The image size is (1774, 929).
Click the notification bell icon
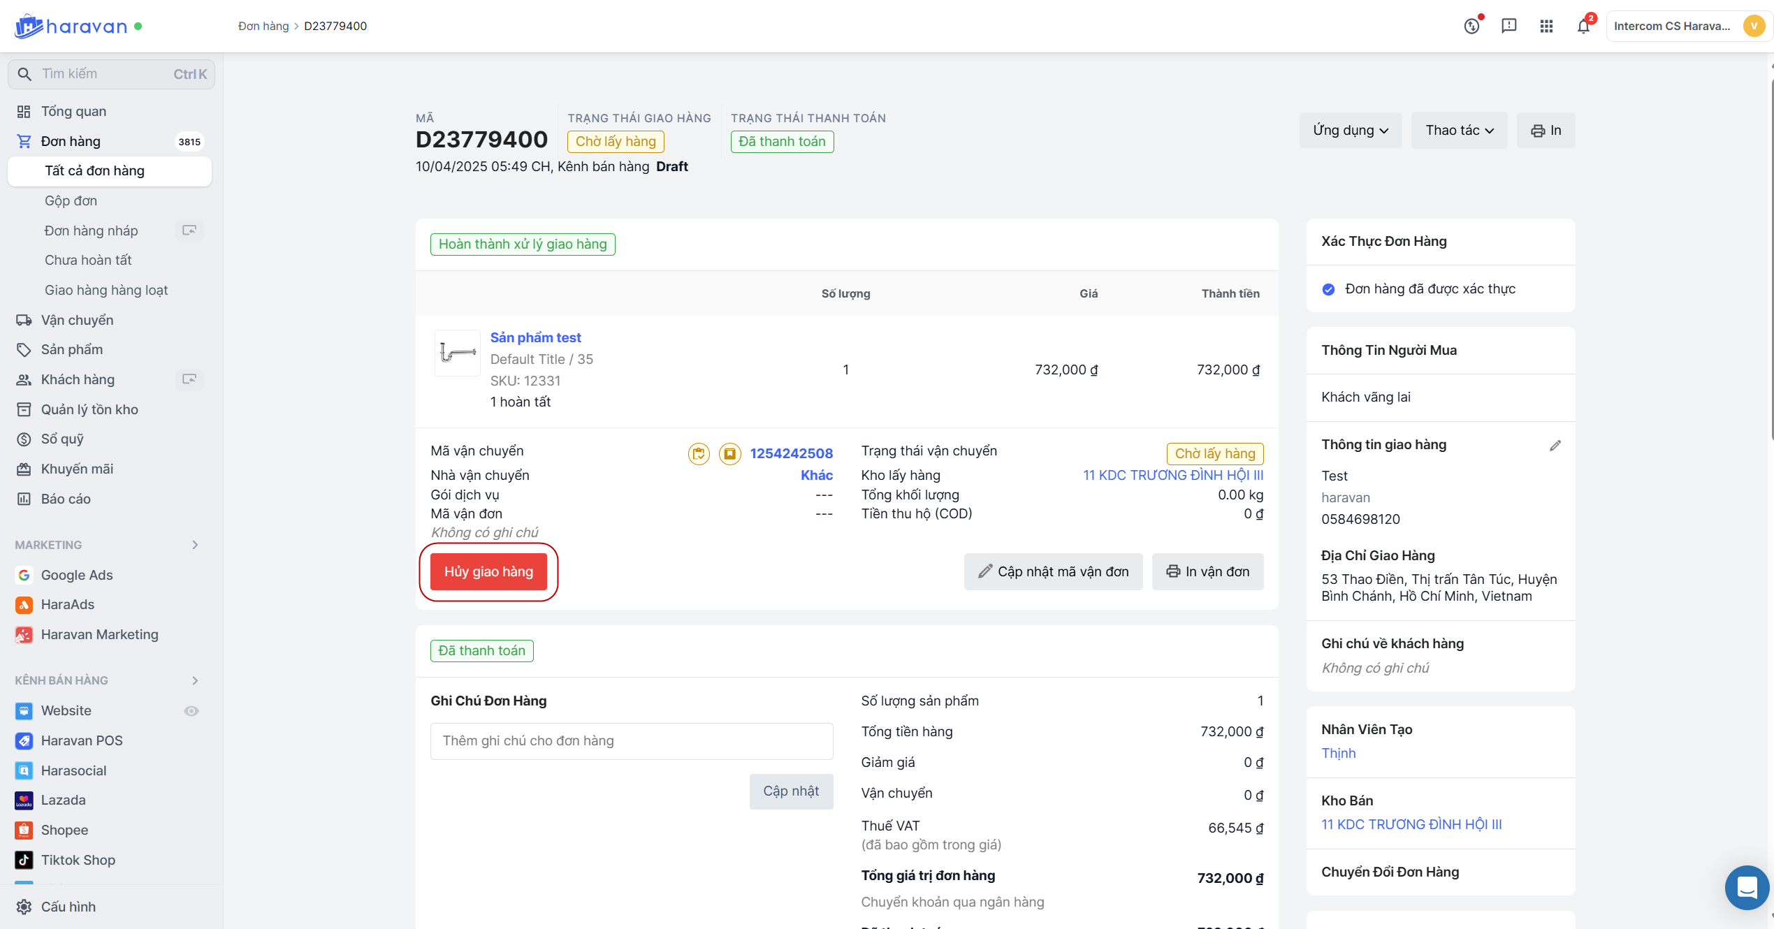point(1583,27)
